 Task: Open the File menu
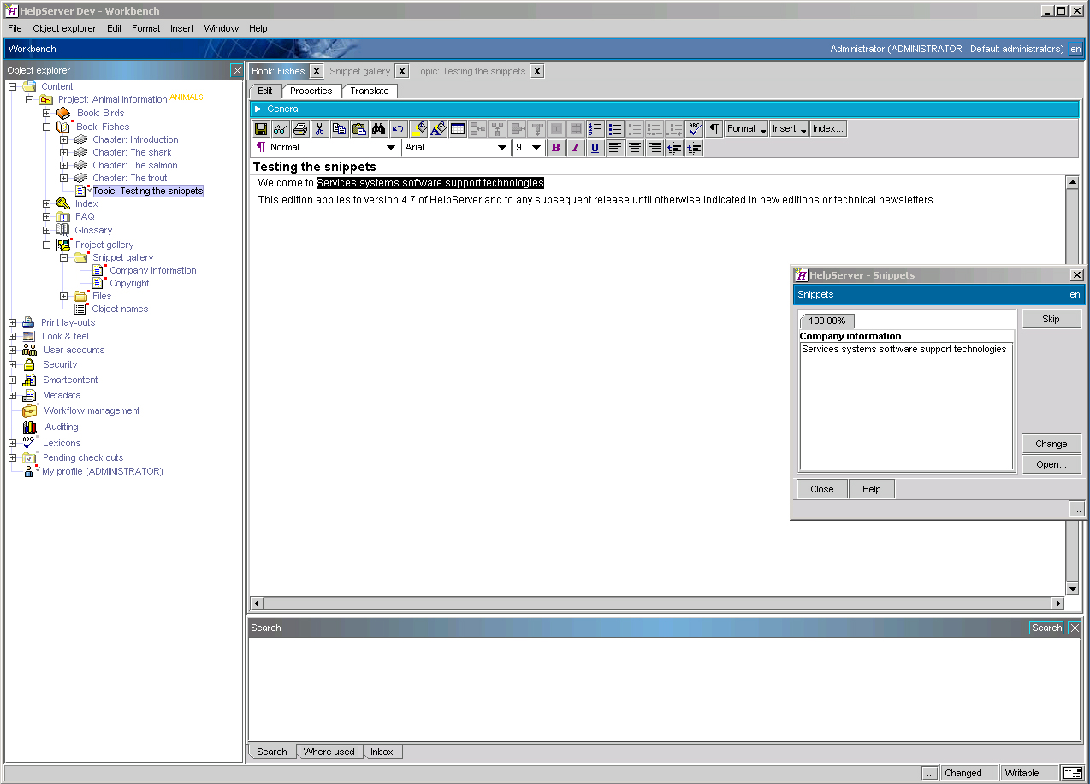(15, 28)
